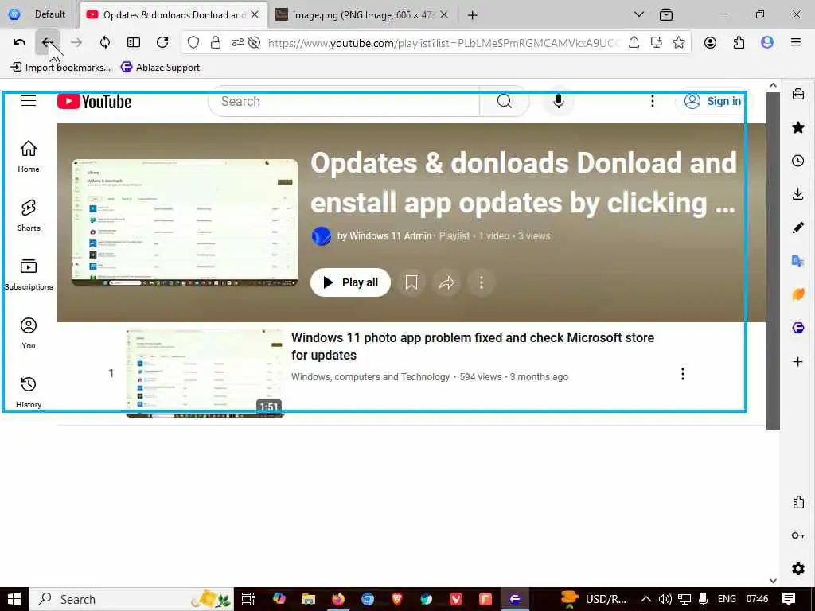Open You section in YouTube sidebar
This screenshot has height=611, width=815.
tap(29, 333)
